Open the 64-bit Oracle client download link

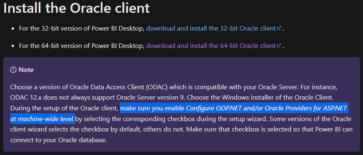click(x=211, y=45)
